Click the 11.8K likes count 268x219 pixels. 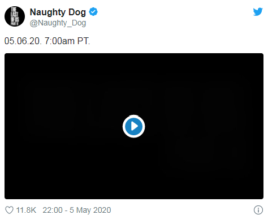[26, 210]
